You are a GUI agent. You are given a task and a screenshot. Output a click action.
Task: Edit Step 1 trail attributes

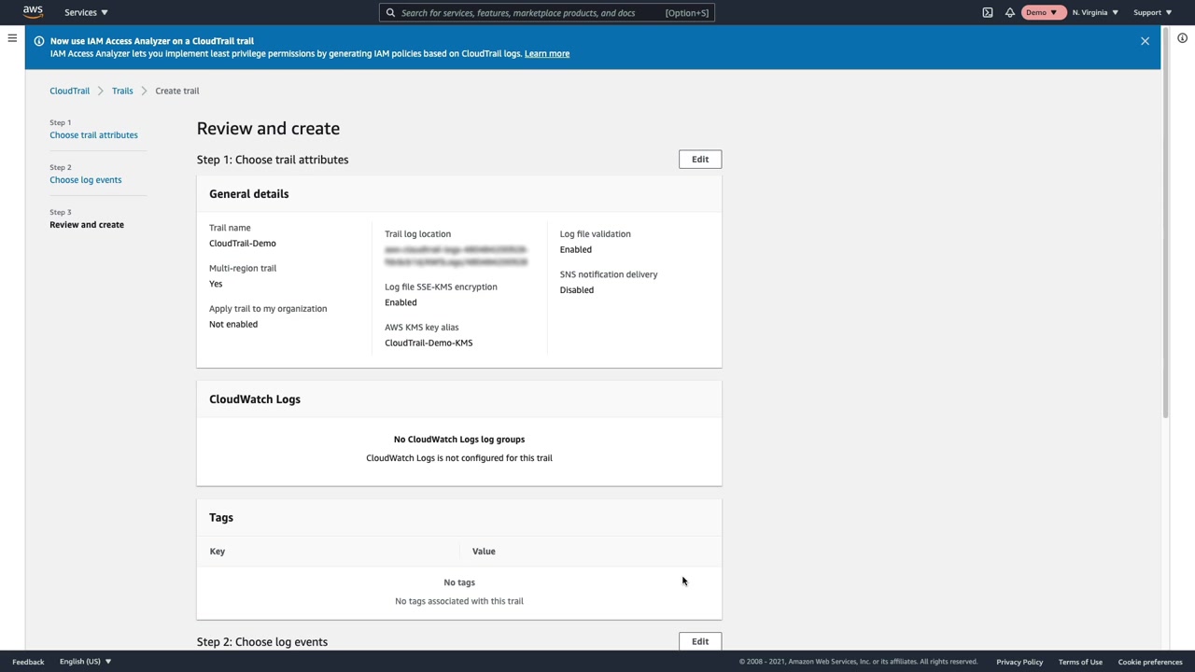pyautogui.click(x=700, y=160)
